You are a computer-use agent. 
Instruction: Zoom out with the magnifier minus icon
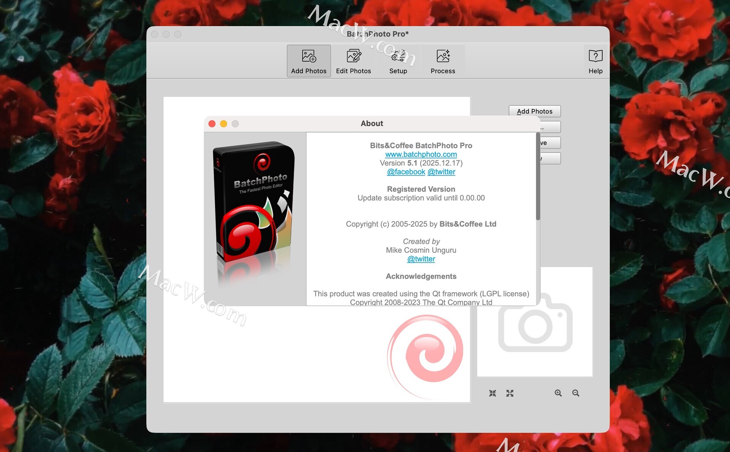pos(576,393)
